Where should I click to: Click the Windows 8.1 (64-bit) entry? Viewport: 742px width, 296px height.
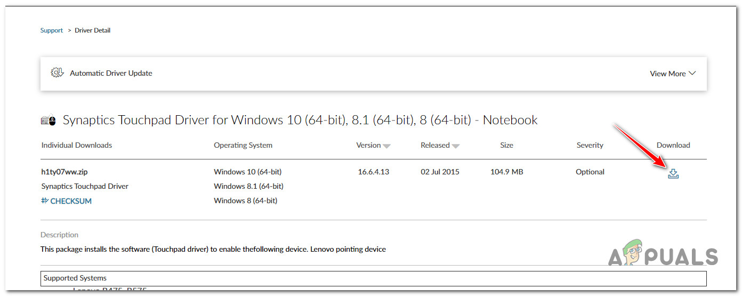tap(248, 186)
